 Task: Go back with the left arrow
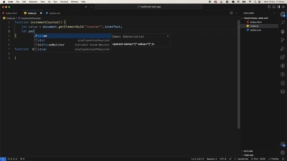click(86, 7)
